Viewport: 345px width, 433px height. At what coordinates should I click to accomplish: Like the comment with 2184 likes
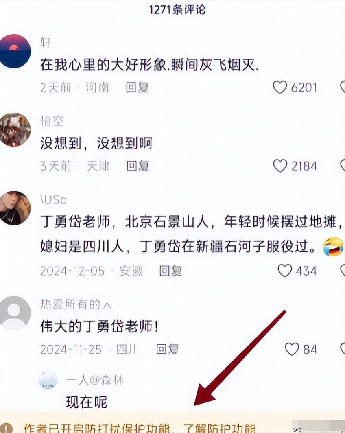coord(280,166)
